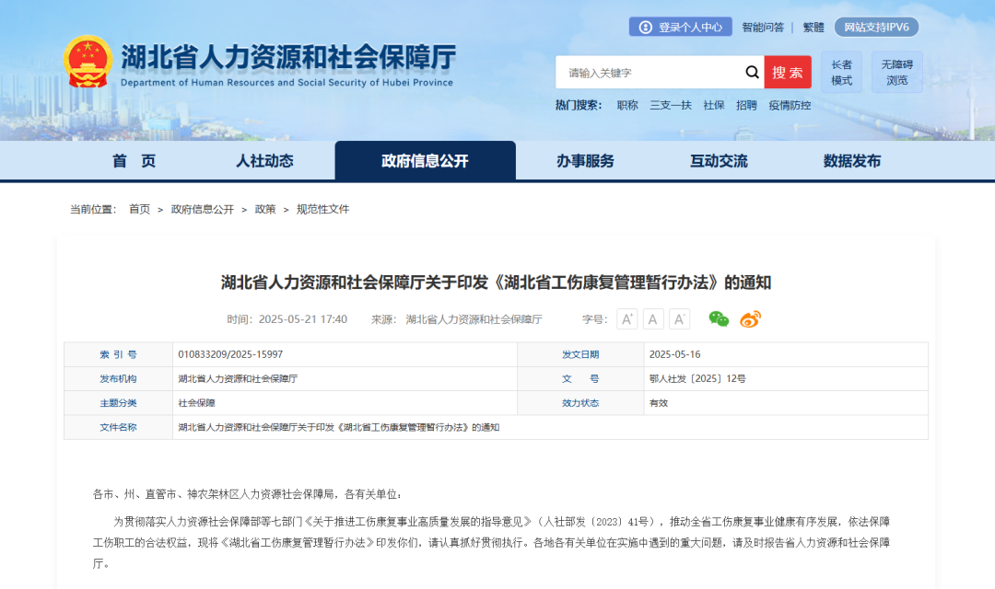Open the 互动交流 navigation menu
The height and width of the screenshot is (589, 995).
tap(718, 160)
